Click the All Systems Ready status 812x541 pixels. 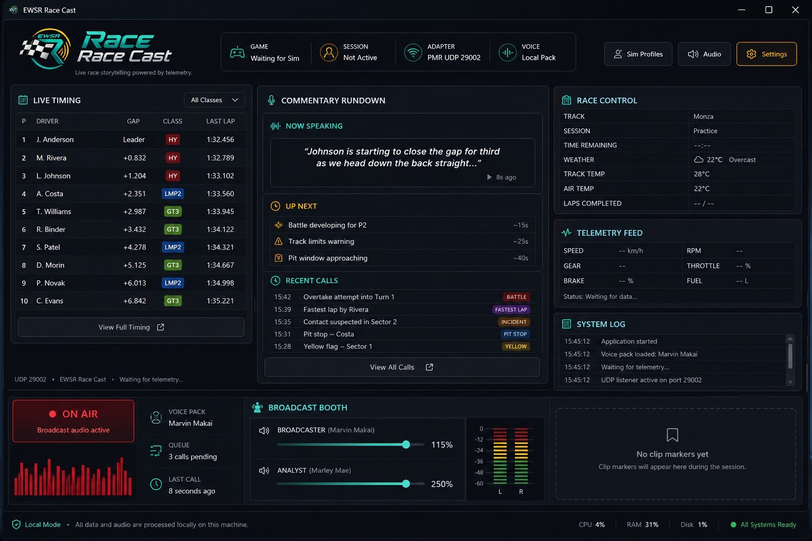(763, 525)
